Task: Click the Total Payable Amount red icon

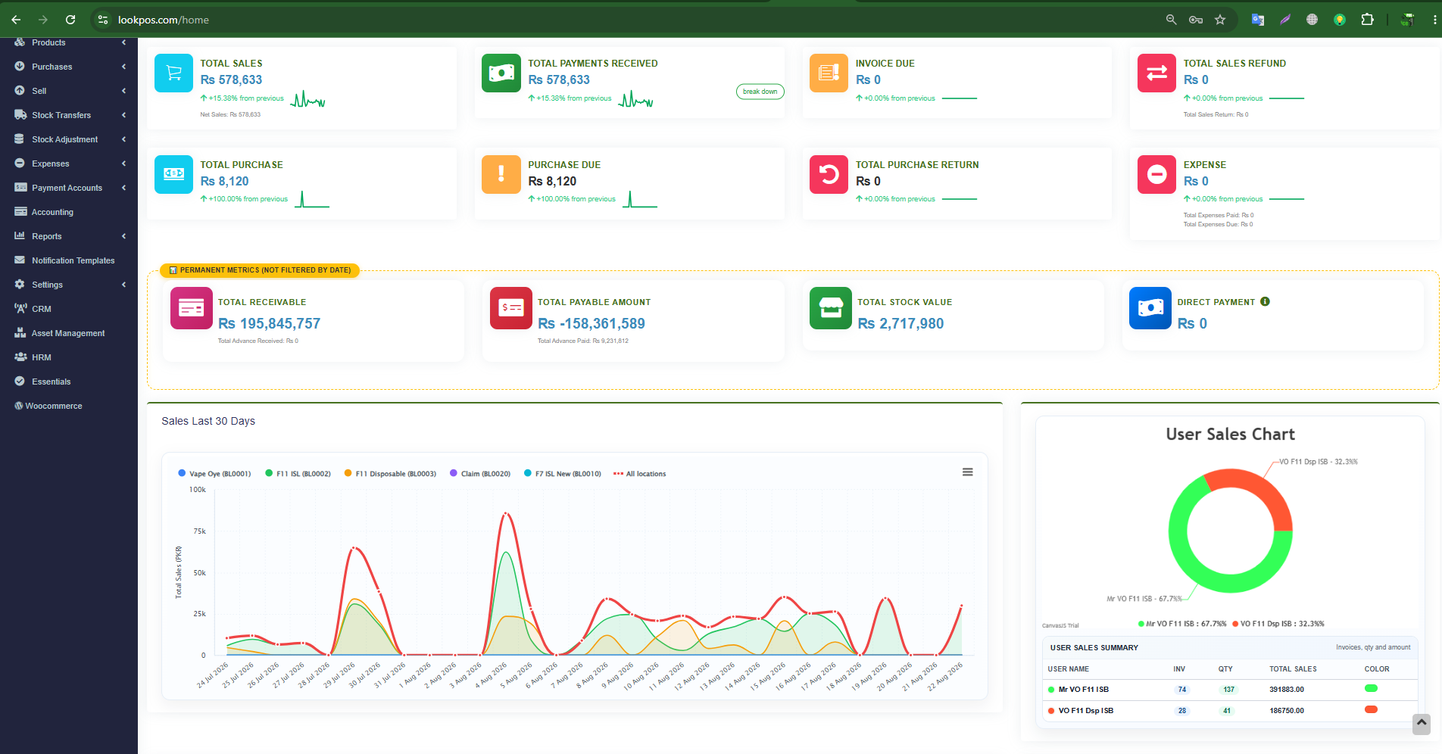Action: [511, 308]
